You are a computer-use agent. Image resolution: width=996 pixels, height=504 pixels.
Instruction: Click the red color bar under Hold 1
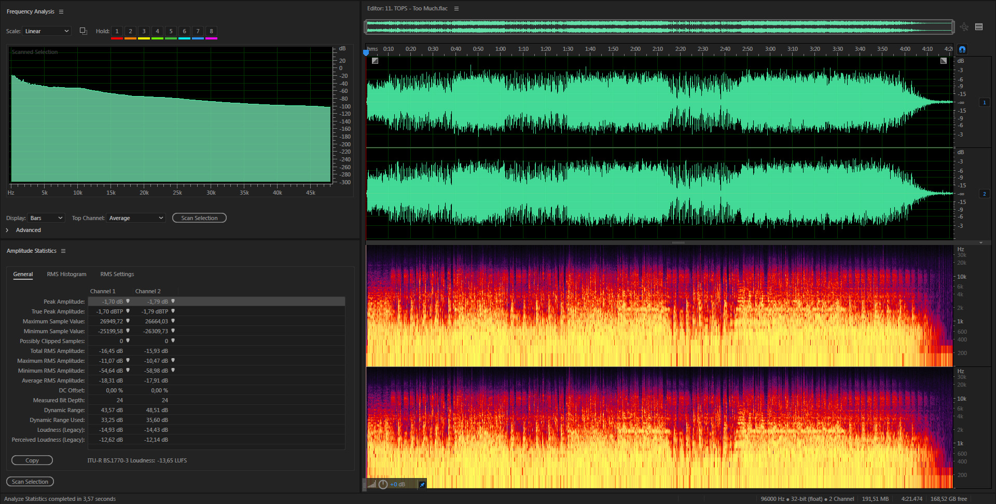tap(117, 38)
